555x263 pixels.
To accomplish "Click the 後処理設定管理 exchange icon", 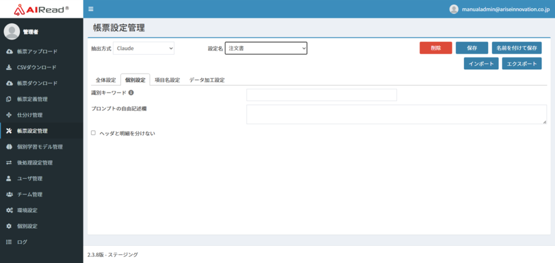I will pos(9,162).
